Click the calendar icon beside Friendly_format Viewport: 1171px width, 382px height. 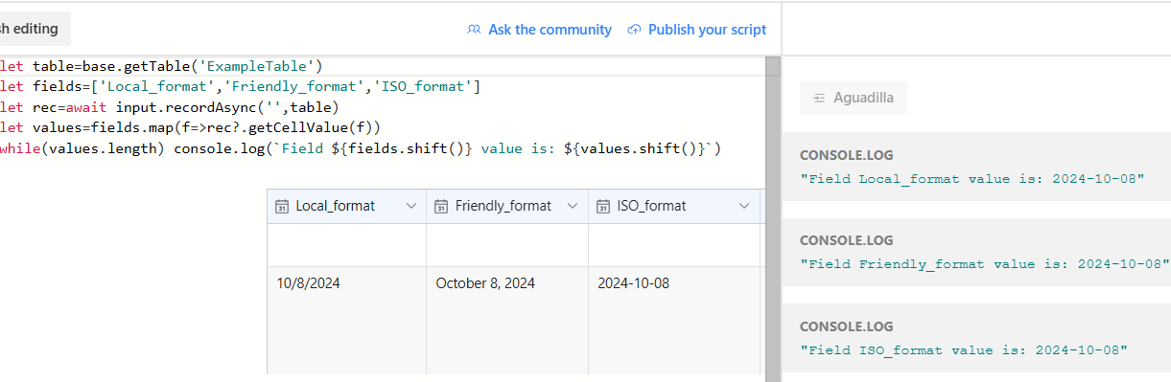(441, 206)
